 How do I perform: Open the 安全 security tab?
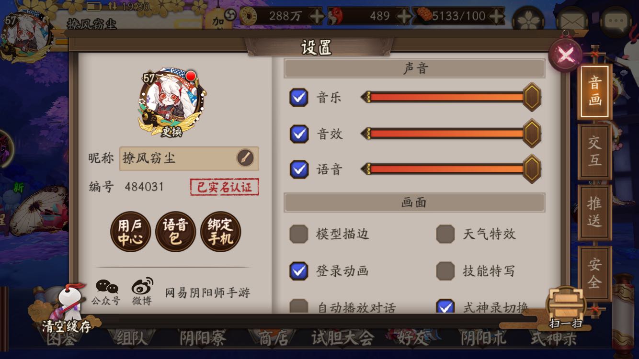coord(594,273)
